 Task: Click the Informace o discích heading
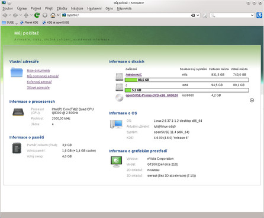pyautogui.click(x=127, y=62)
